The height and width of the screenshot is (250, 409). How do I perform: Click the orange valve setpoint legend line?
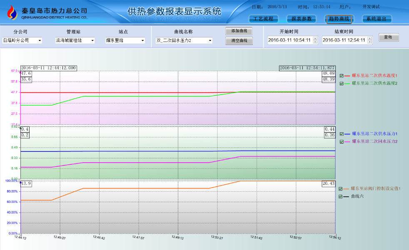coord(346,189)
